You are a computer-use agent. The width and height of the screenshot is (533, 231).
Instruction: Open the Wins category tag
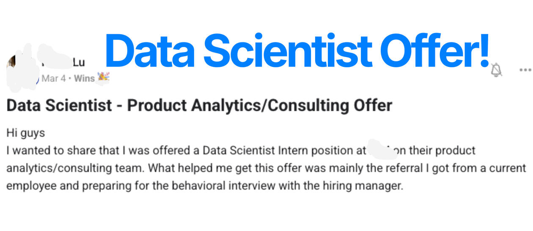pyautogui.click(x=84, y=79)
